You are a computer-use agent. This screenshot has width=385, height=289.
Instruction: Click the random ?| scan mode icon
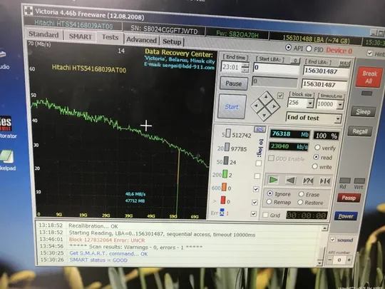coord(308,181)
